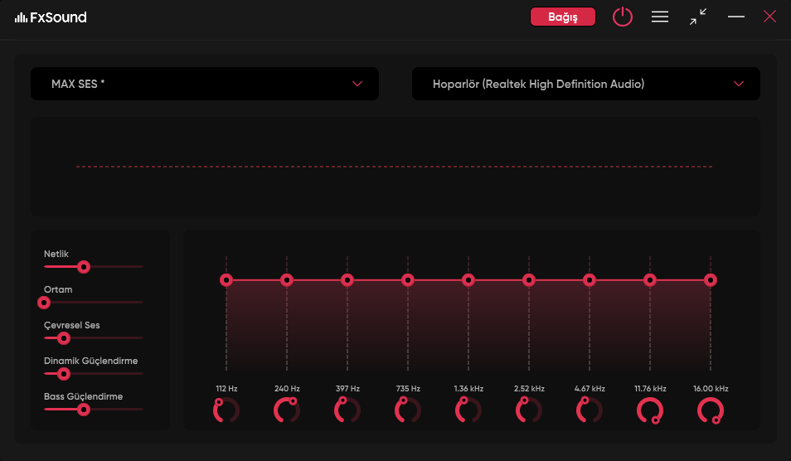Toggle the FxSound power button
The height and width of the screenshot is (461, 791).
coord(623,17)
